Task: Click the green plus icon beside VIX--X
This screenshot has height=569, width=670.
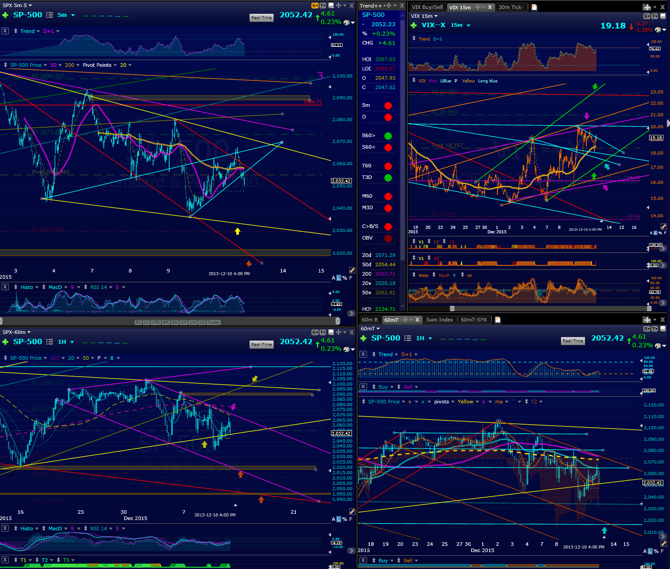Action: pyautogui.click(x=414, y=25)
